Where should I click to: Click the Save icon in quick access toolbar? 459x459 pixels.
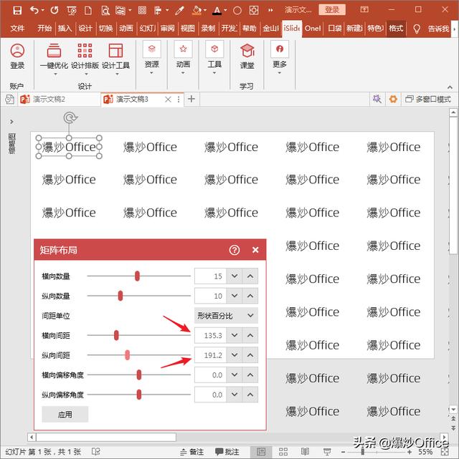17,11
